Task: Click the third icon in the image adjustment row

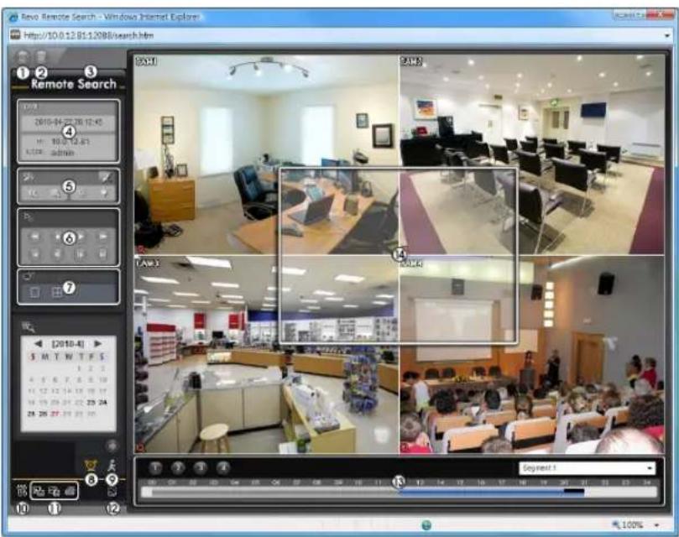Action: pyautogui.click(x=81, y=193)
